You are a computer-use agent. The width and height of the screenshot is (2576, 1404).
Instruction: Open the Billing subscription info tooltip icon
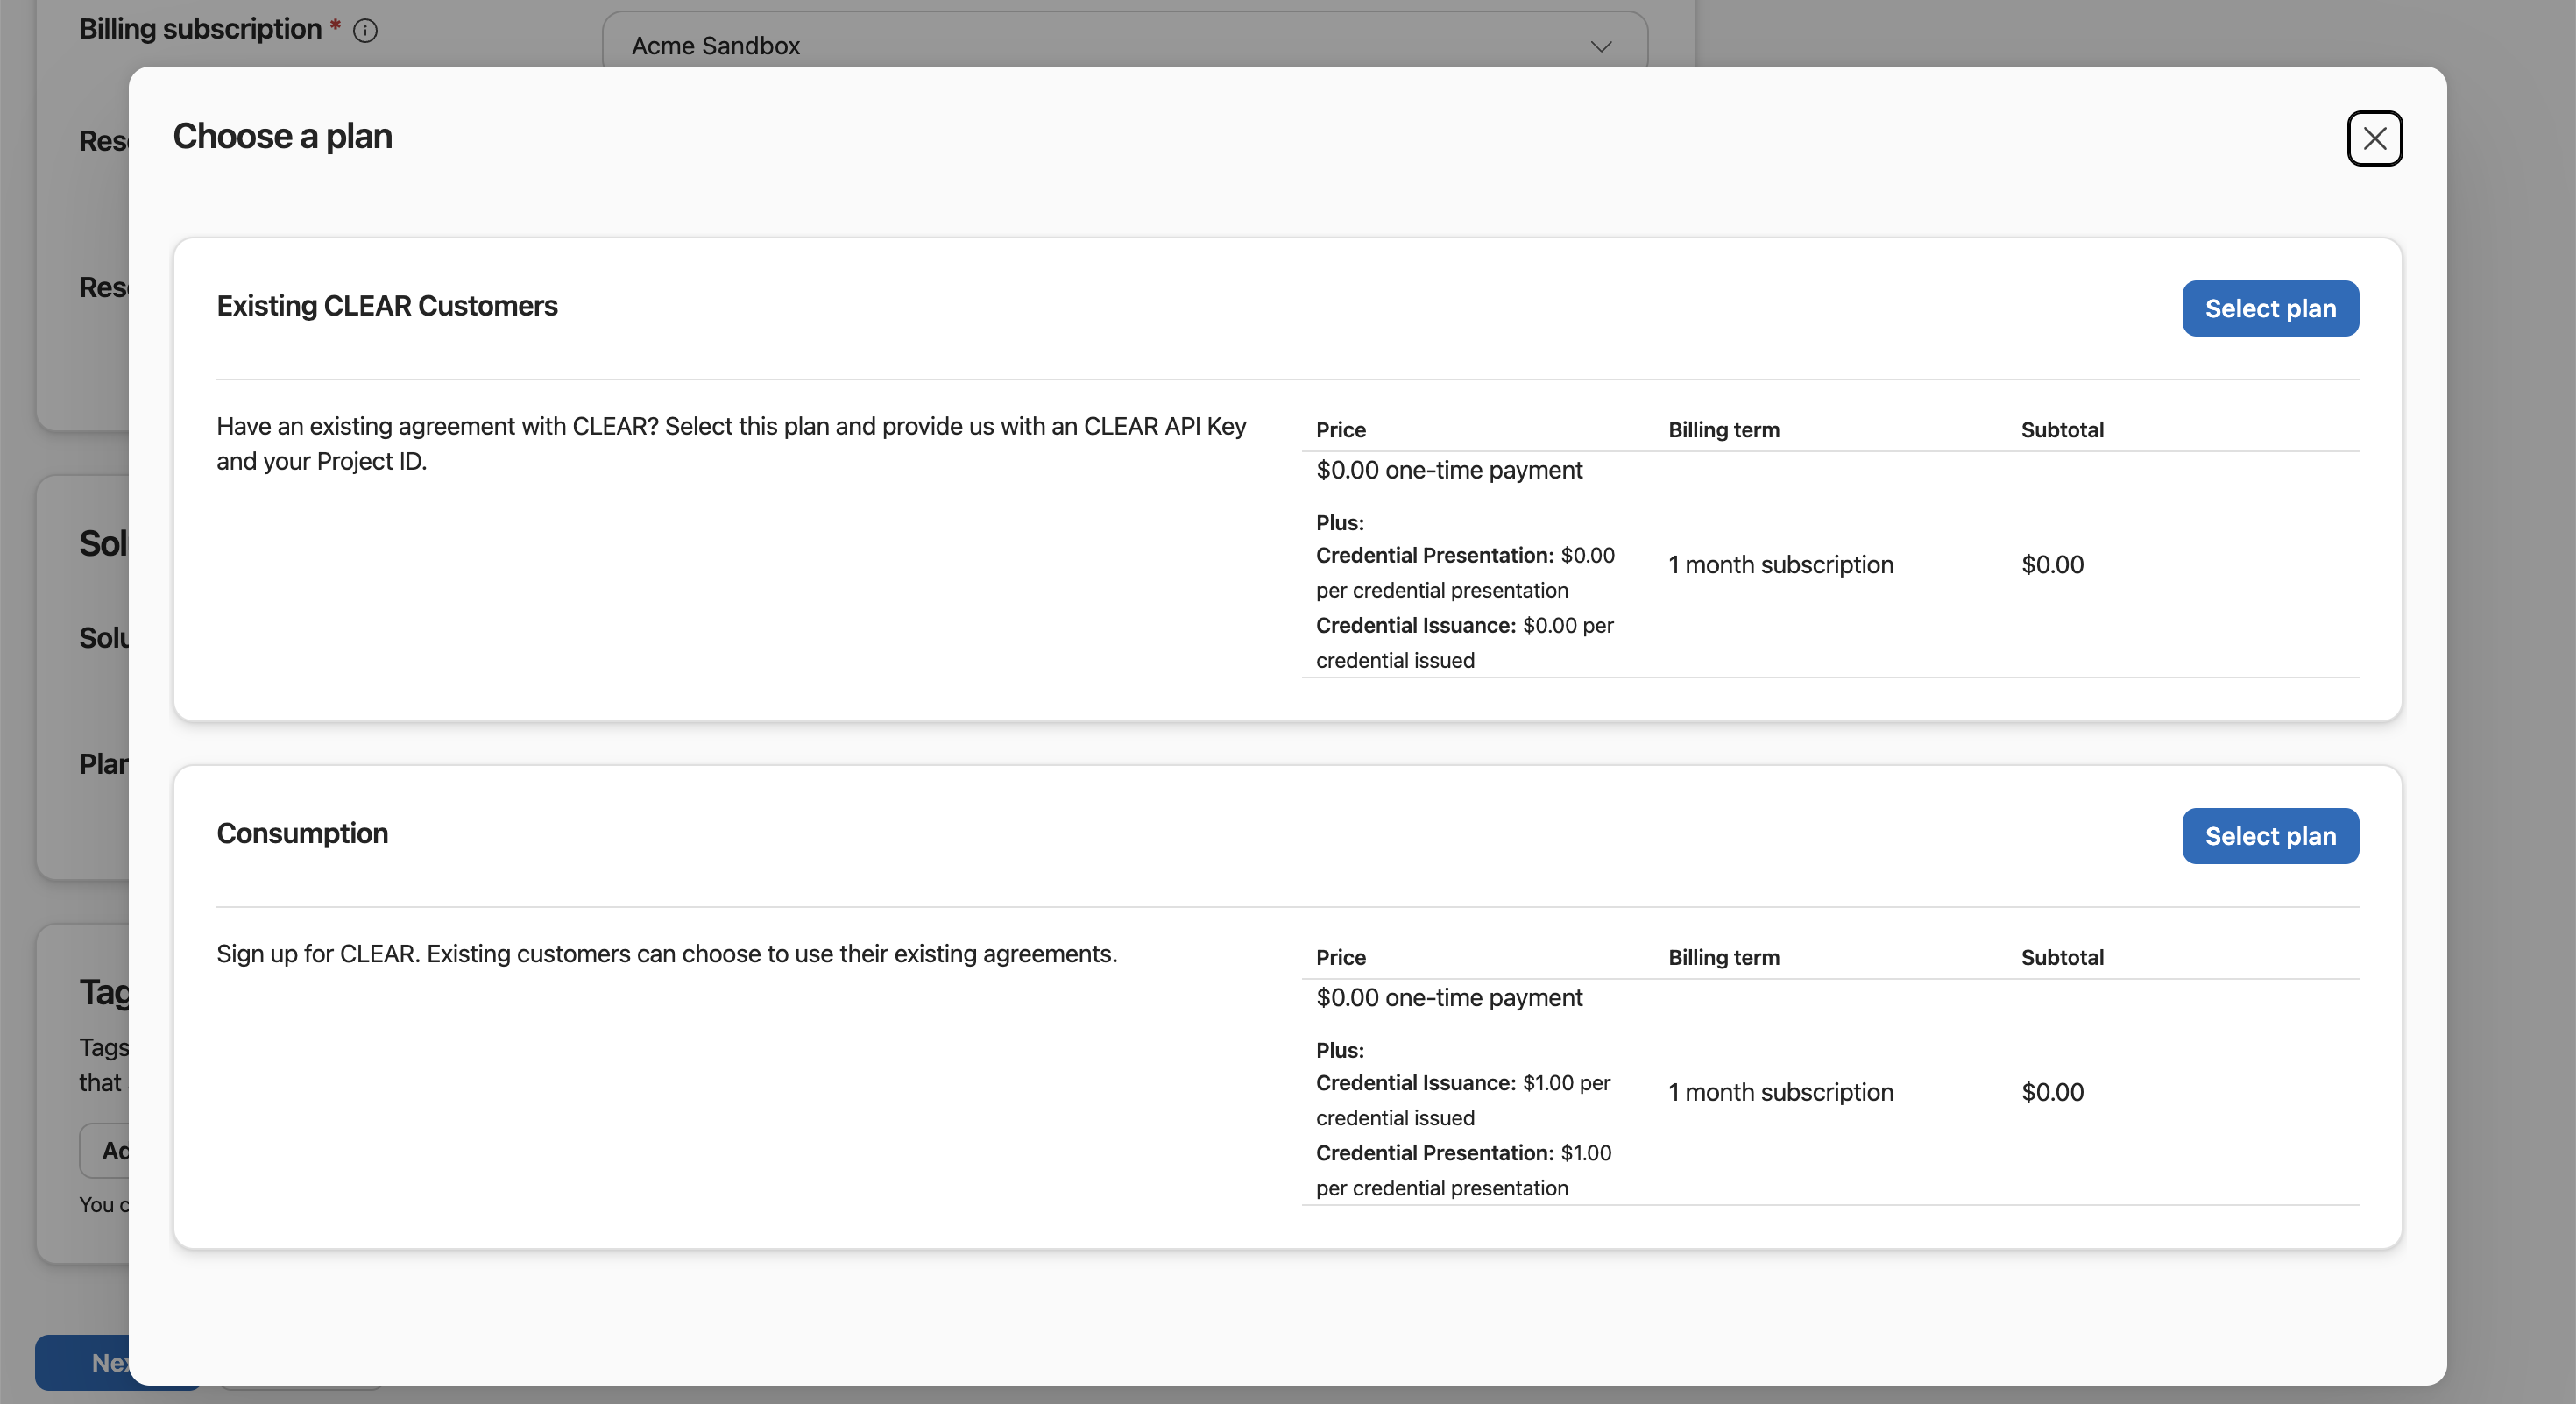pos(365,31)
